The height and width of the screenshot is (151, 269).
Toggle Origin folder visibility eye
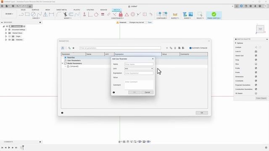click(x=9, y=36)
